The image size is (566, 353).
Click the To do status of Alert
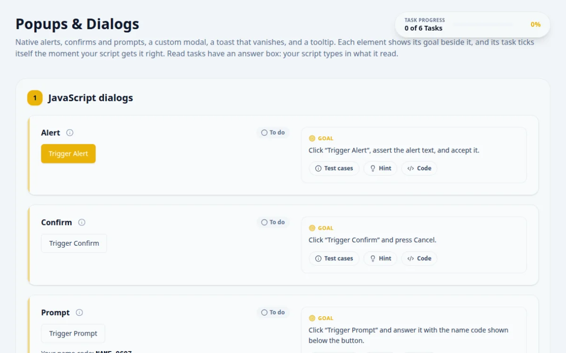(x=273, y=133)
